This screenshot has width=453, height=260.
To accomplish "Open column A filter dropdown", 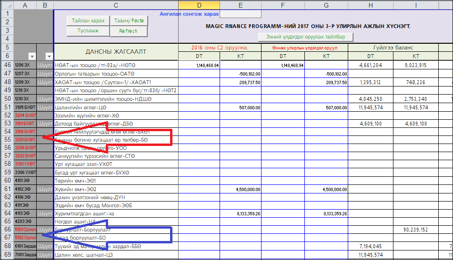I will pos(32,56).
